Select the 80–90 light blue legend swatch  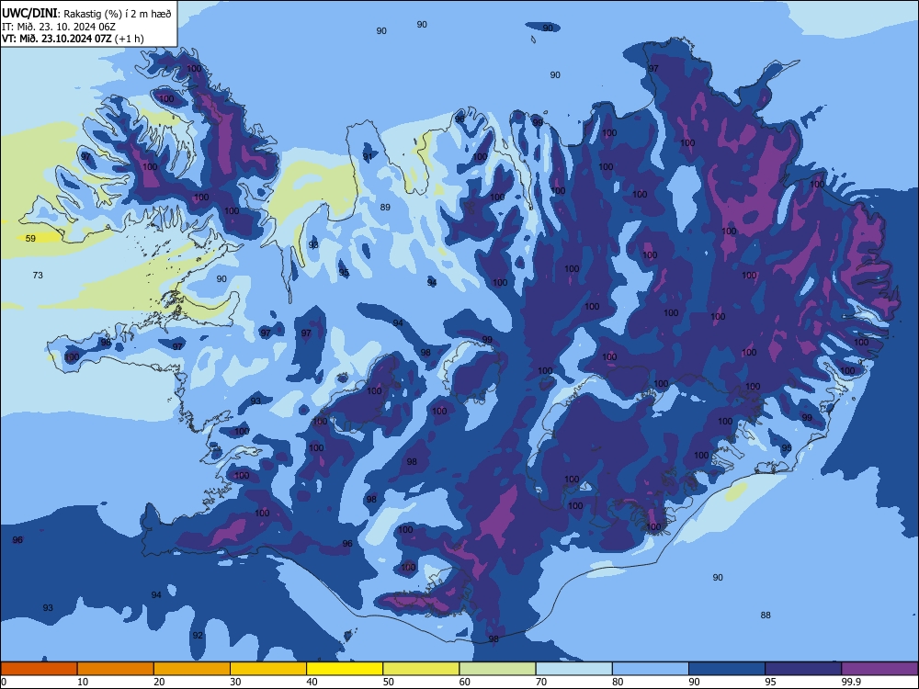coord(650,669)
